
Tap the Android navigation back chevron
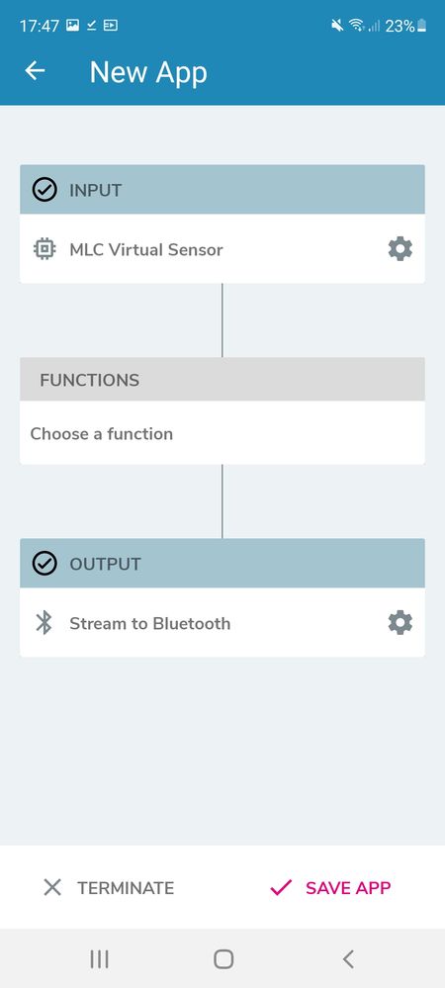pos(348,959)
